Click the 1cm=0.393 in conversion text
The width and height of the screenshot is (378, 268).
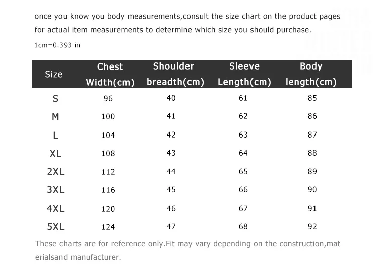click(57, 45)
